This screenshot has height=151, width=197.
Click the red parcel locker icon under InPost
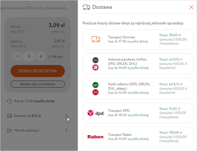96,68
